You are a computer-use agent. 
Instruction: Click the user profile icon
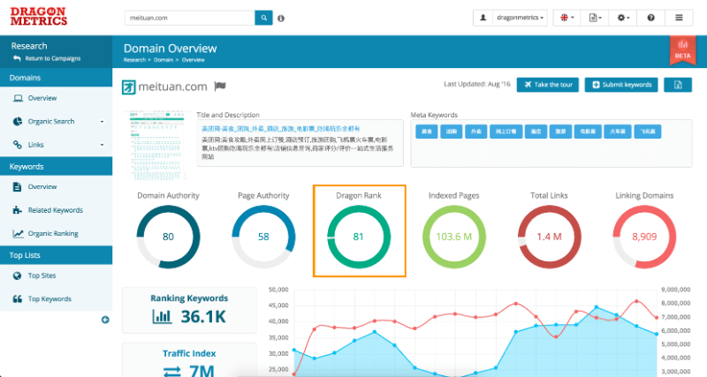(483, 18)
